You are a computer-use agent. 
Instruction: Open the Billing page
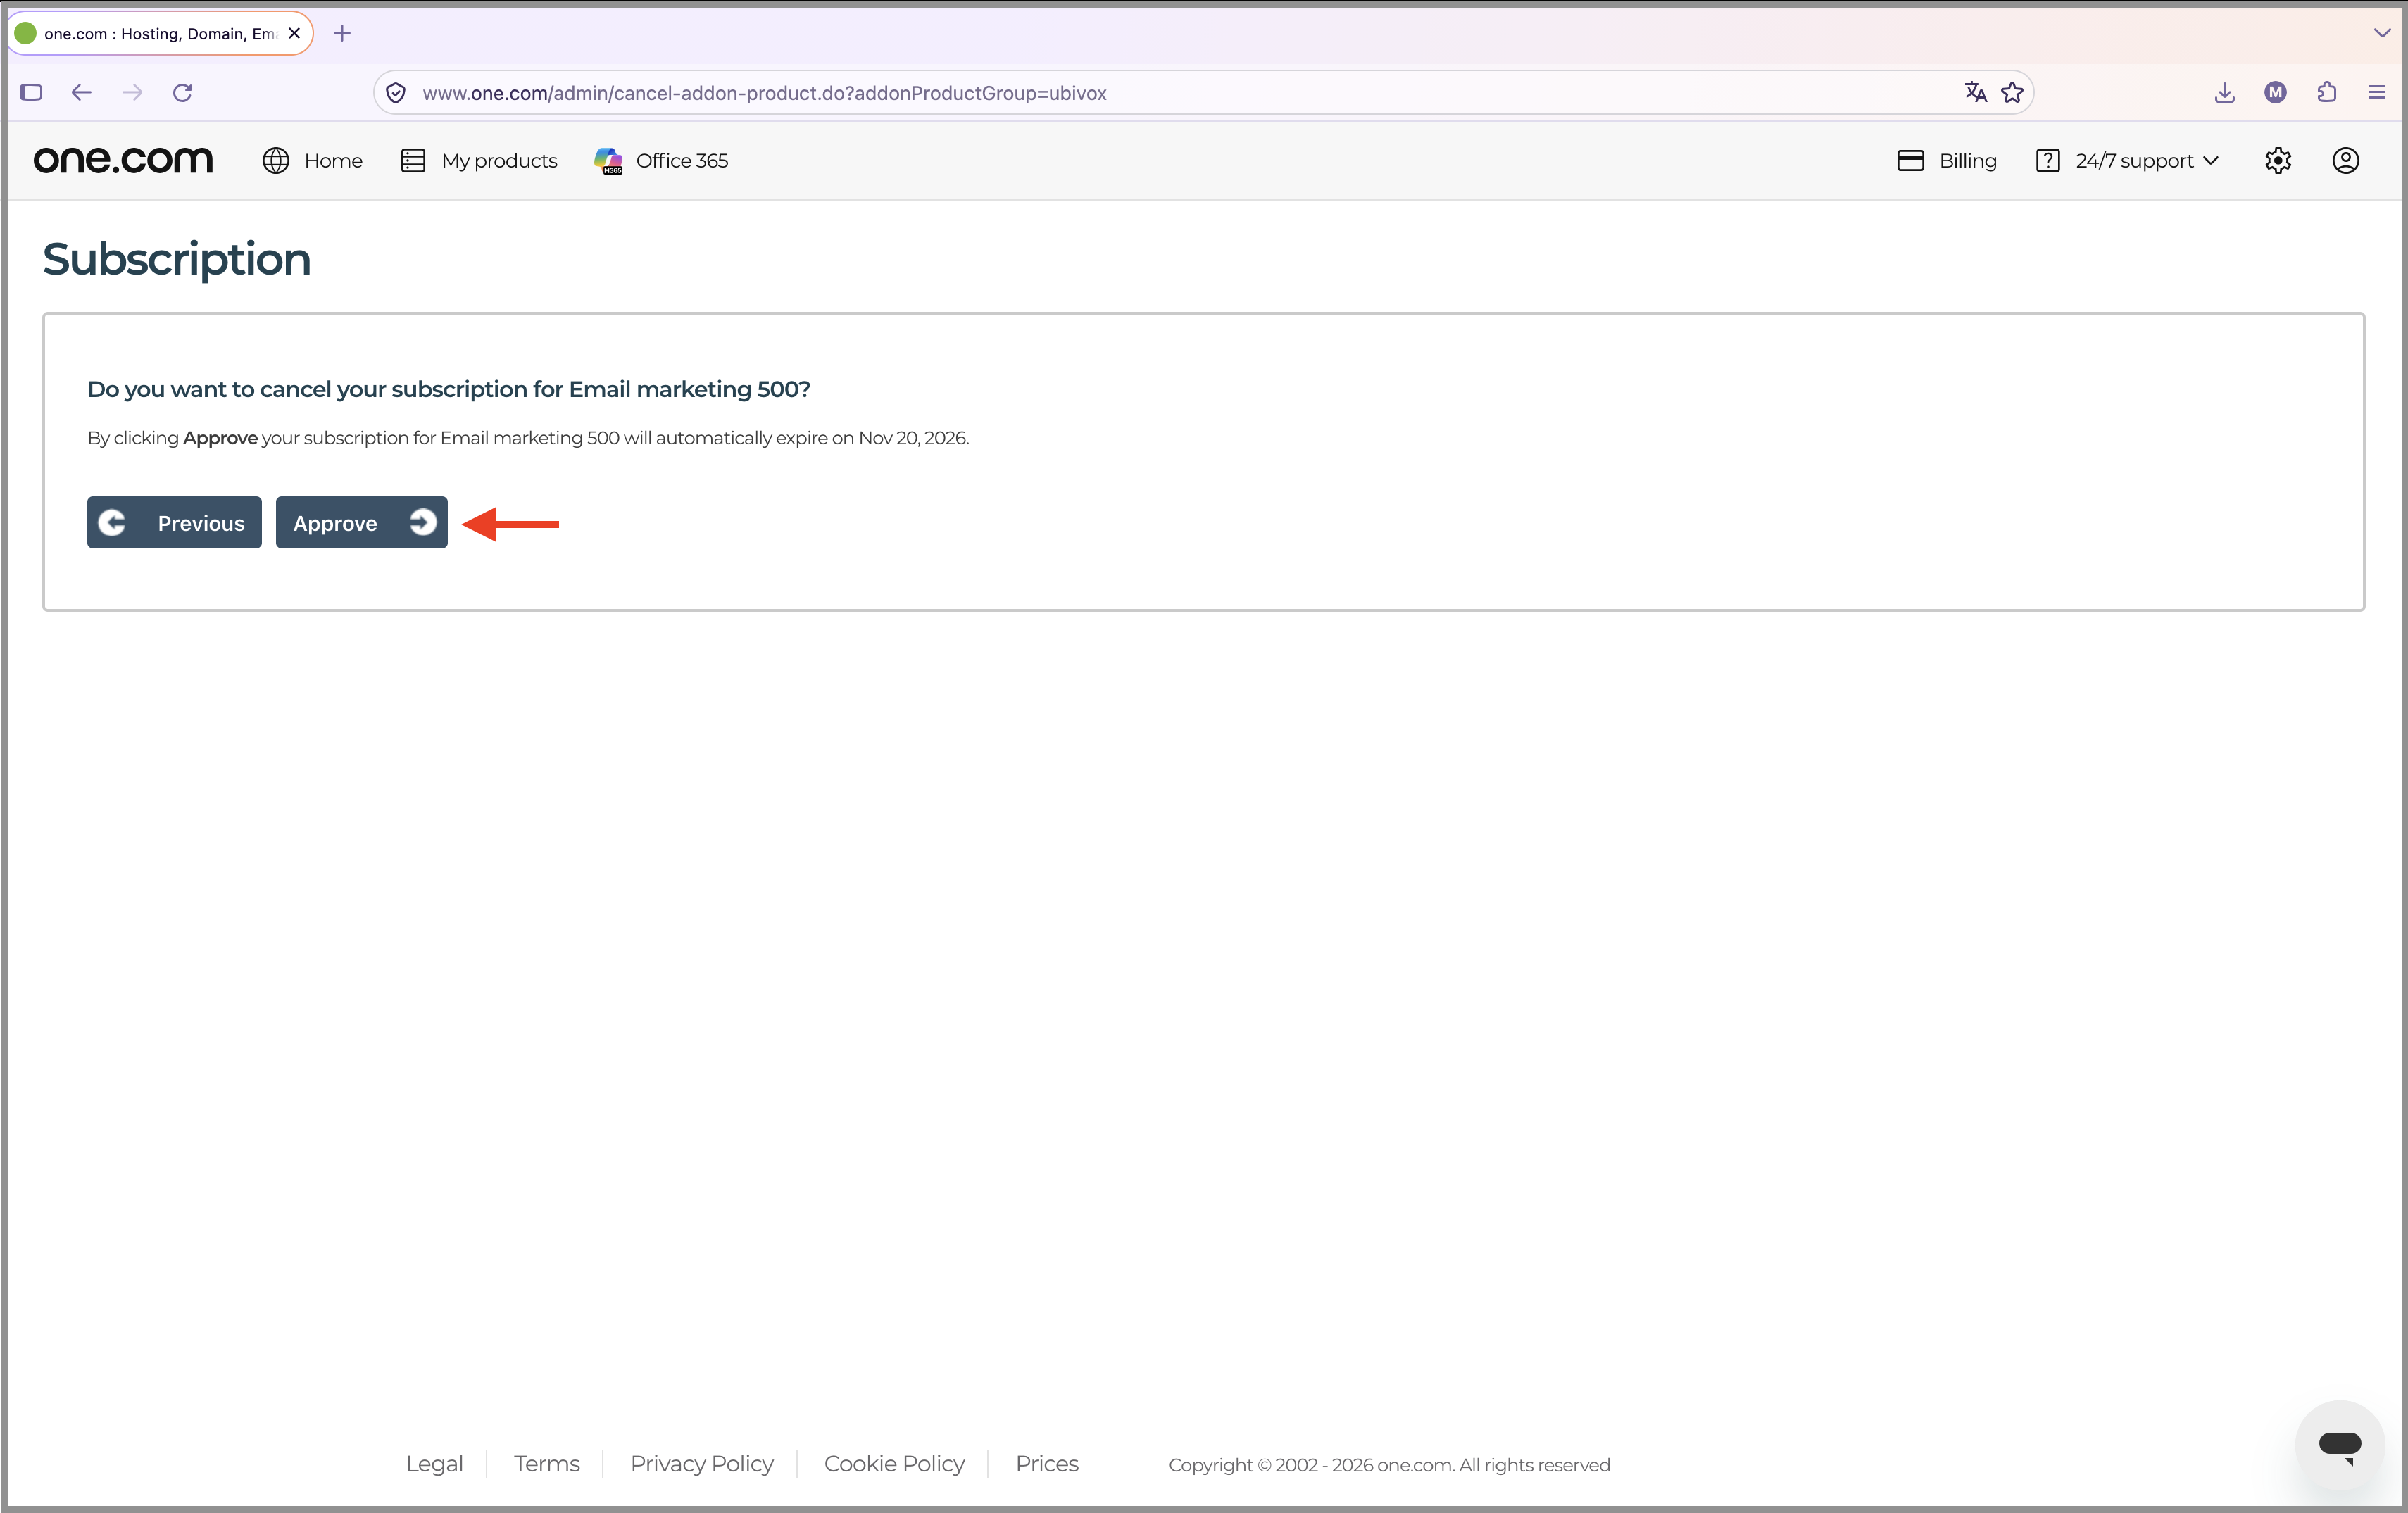[x=1946, y=160]
